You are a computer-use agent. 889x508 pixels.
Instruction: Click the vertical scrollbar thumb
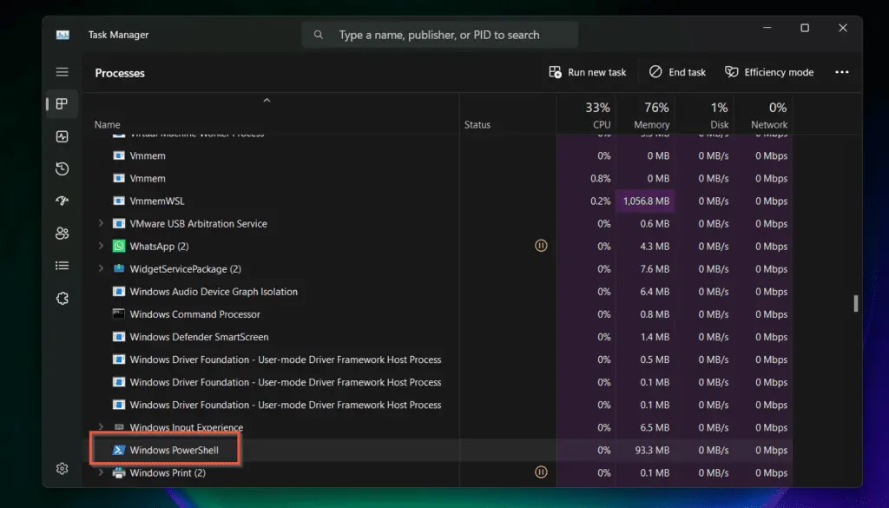pos(855,303)
